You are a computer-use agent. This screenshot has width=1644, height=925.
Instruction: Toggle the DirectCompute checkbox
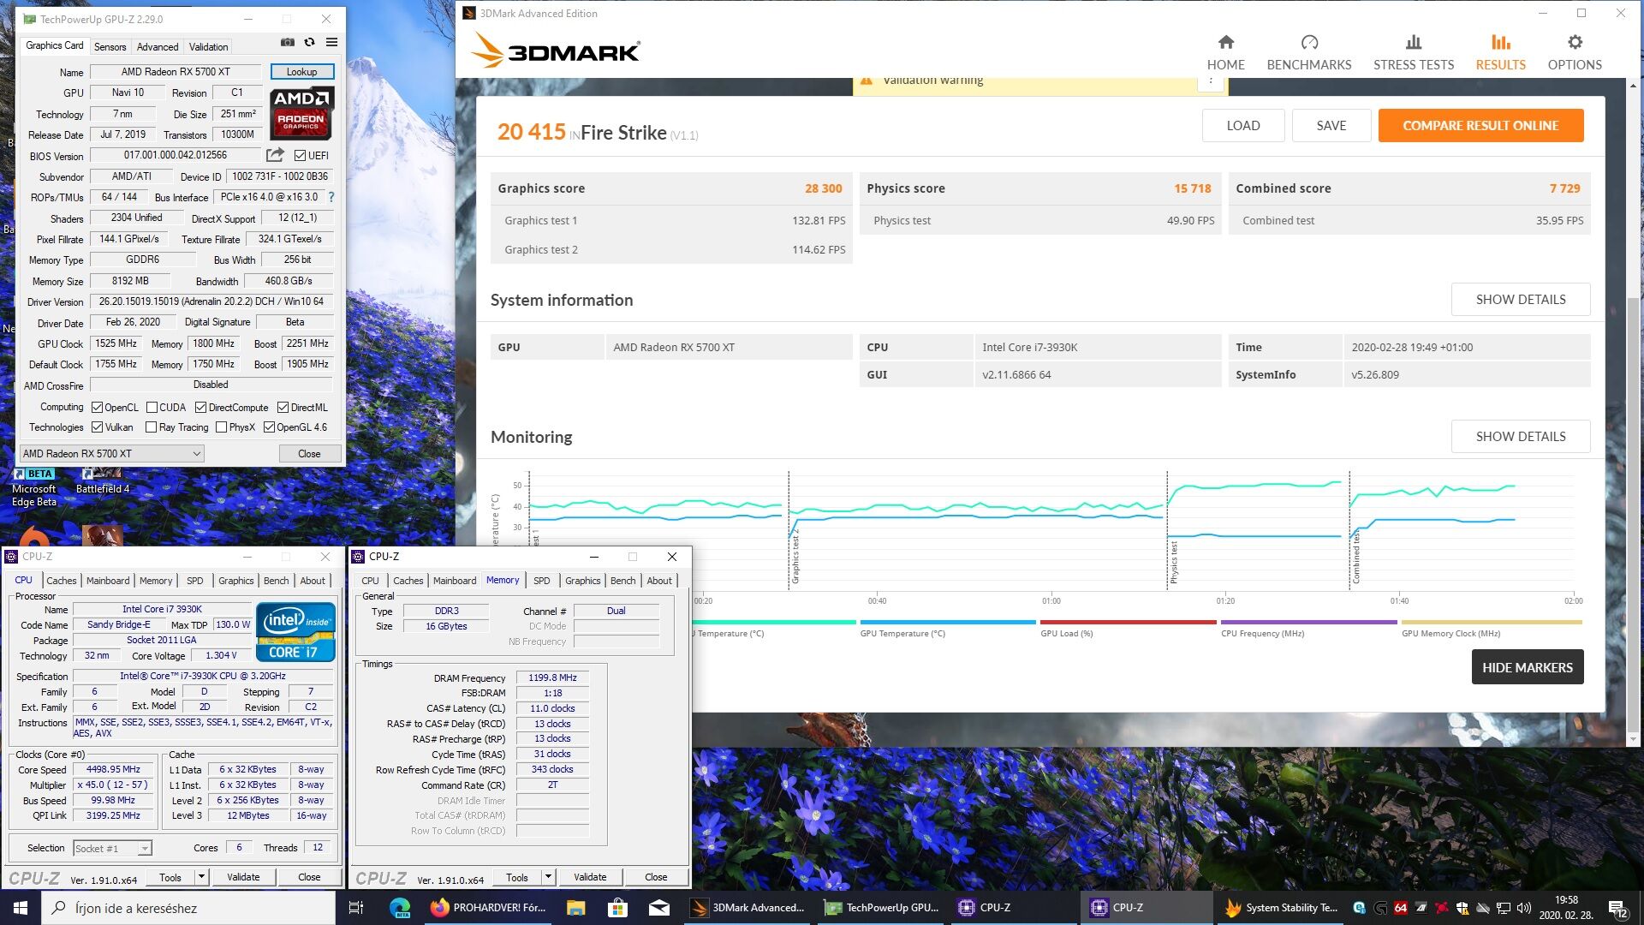coord(200,408)
